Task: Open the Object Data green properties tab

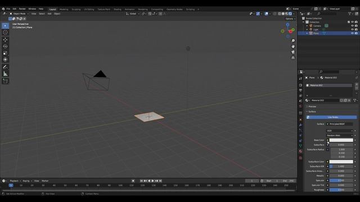Action: (300, 146)
